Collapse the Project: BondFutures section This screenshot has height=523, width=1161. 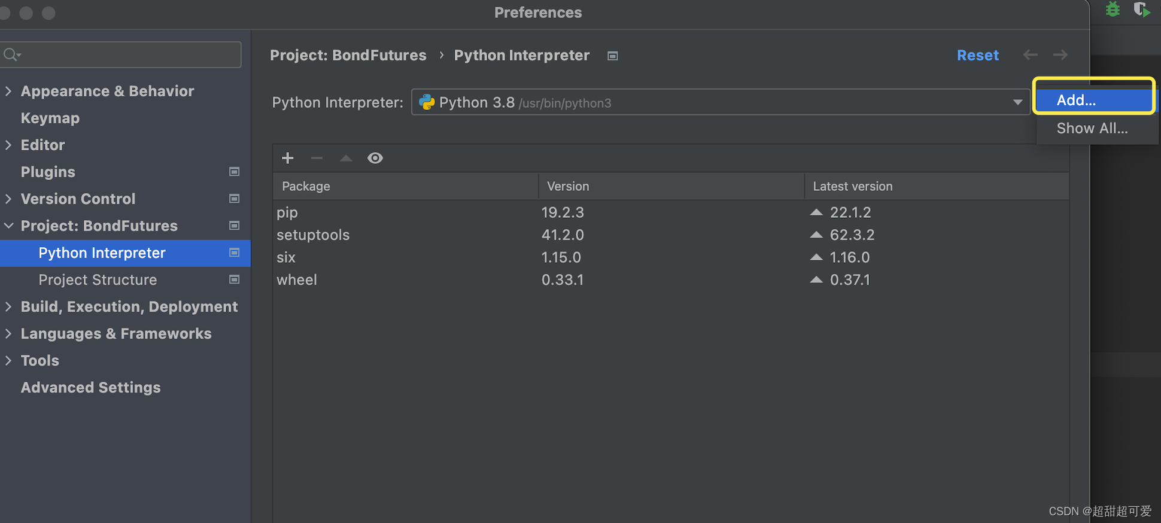(x=8, y=226)
